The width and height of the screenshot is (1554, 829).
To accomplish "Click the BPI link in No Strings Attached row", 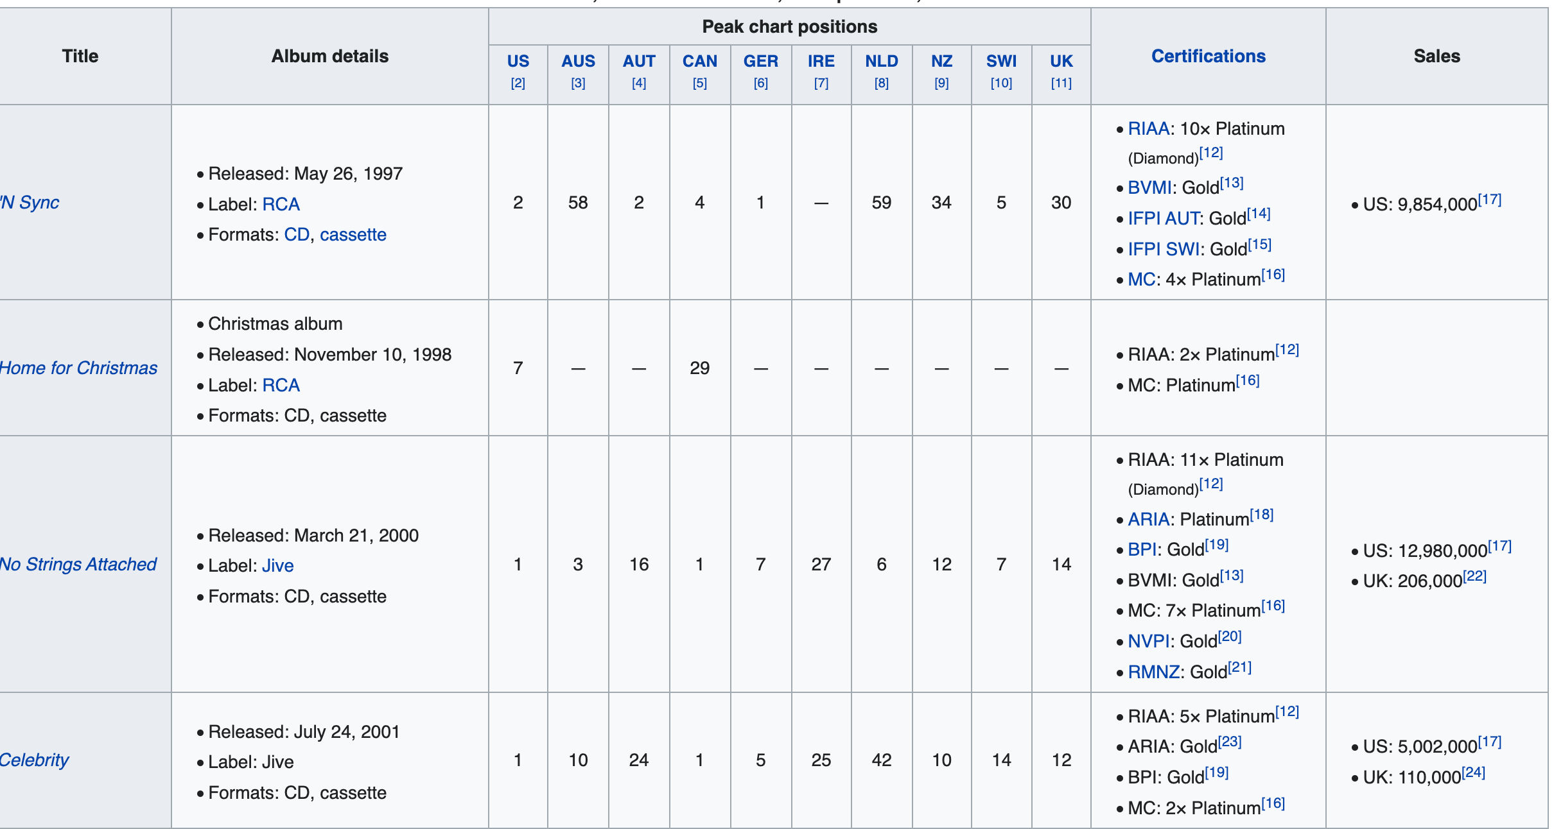I will 1142,550.
